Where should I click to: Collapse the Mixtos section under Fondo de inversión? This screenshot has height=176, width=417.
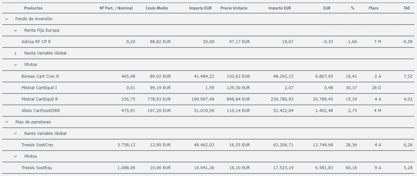tap(15, 65)
